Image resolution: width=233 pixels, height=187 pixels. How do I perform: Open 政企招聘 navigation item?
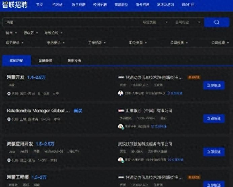(78, 5)
